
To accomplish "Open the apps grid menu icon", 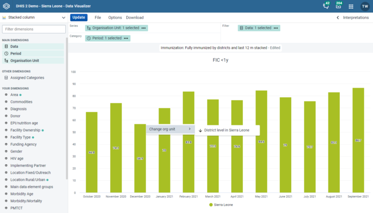I will point(351,6).
